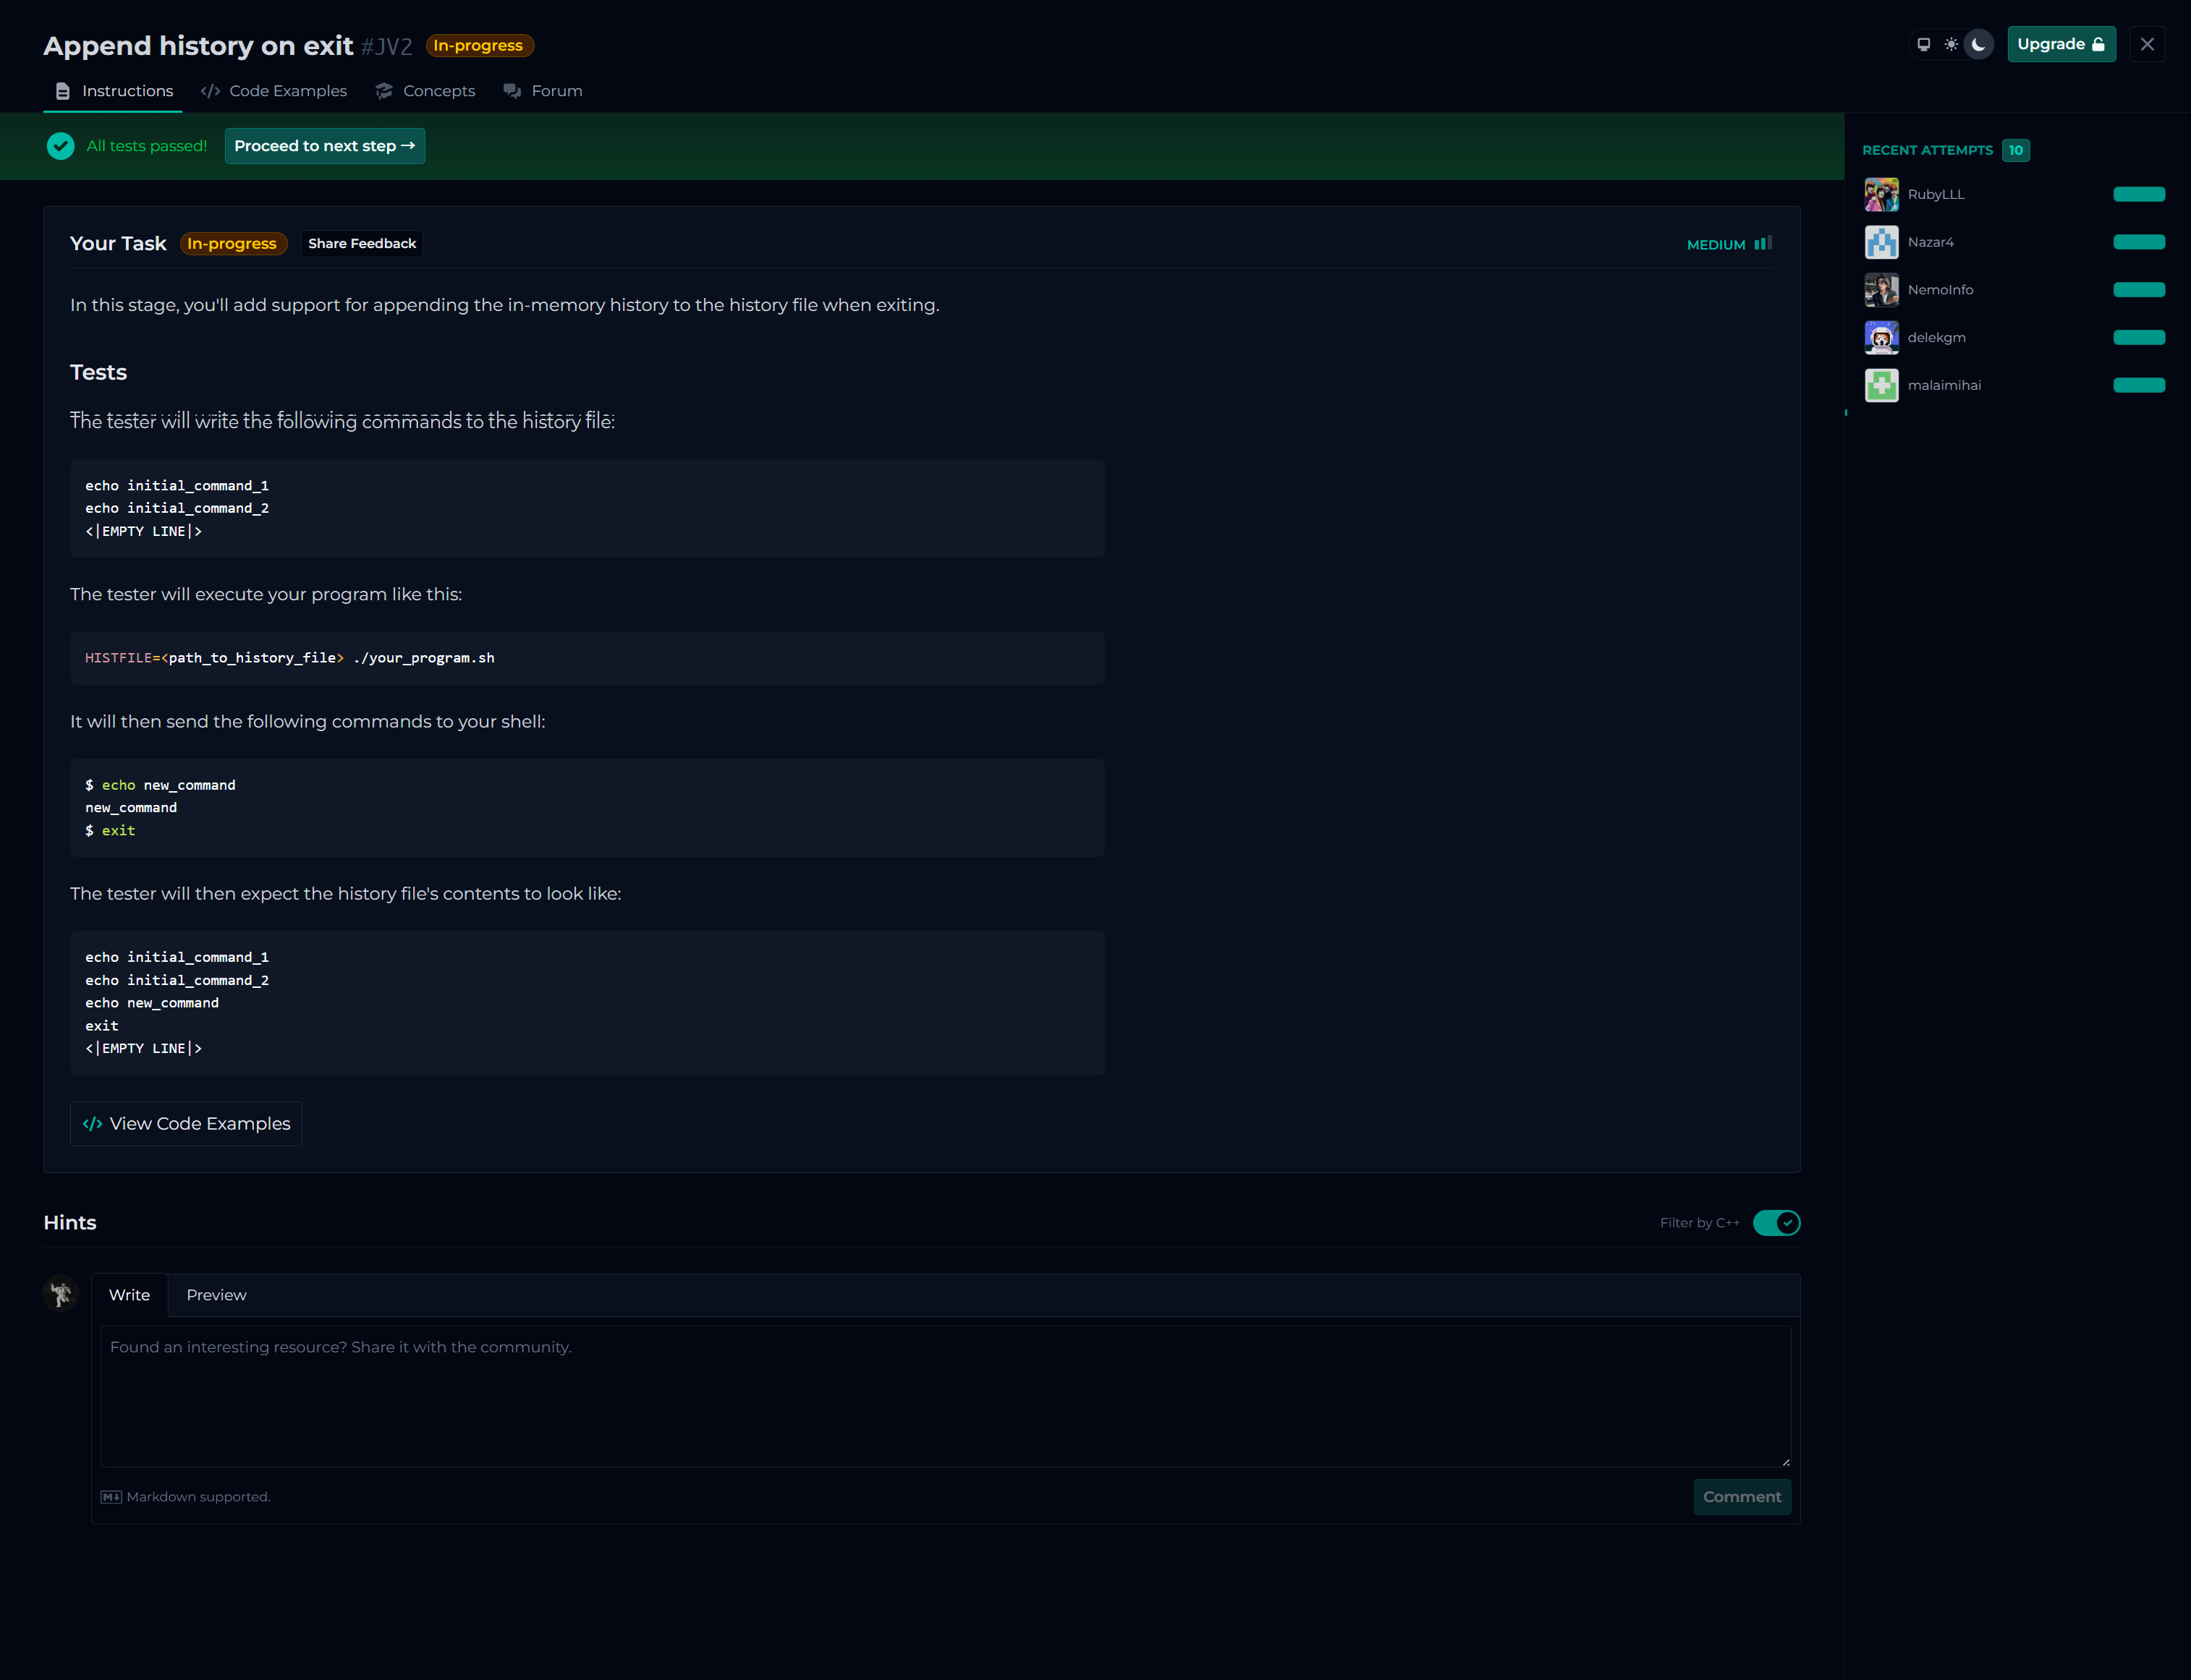Viewport: 2191px width, 1680px height.
Task: Click the Markdown supported icon
Action: point(111,1497)
